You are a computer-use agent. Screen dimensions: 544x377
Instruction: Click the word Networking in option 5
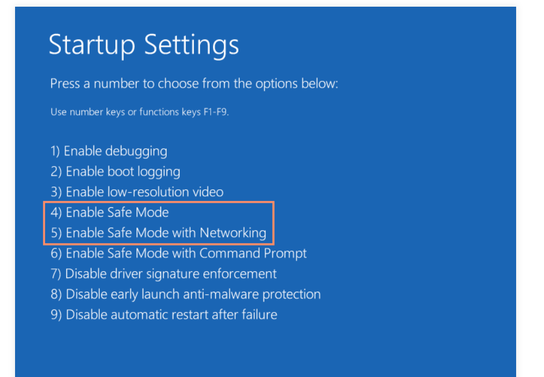pos(233,233)
